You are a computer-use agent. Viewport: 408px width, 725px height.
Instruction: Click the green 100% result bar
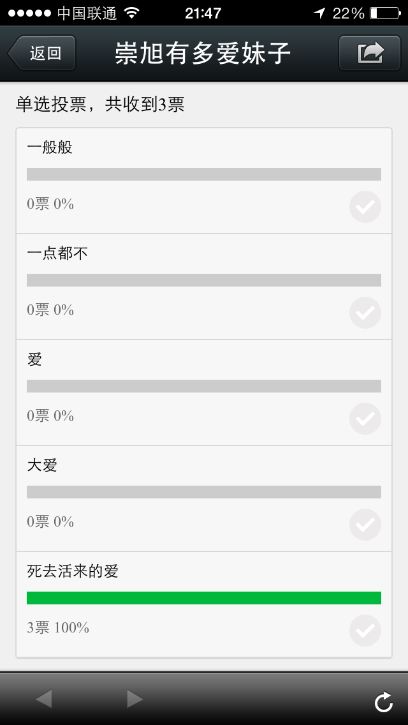click(x=204, y=598)
